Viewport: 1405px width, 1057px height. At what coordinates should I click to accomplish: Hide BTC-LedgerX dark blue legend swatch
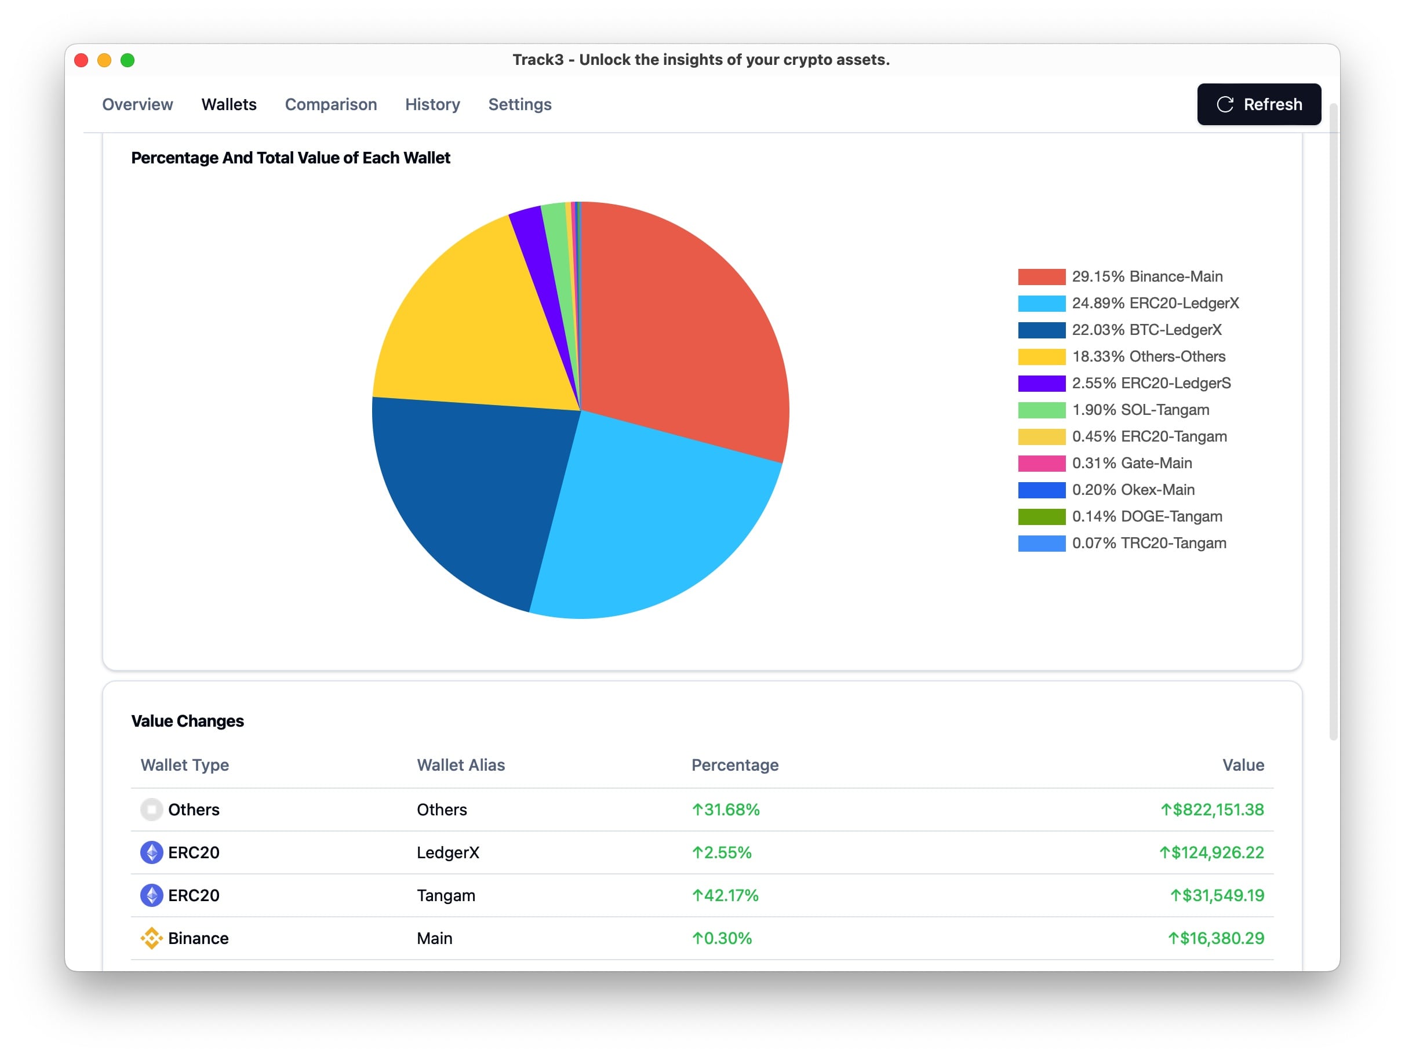click(1041, 330)
